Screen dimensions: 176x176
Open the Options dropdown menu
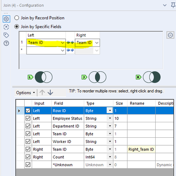click(x=26, y=93)
